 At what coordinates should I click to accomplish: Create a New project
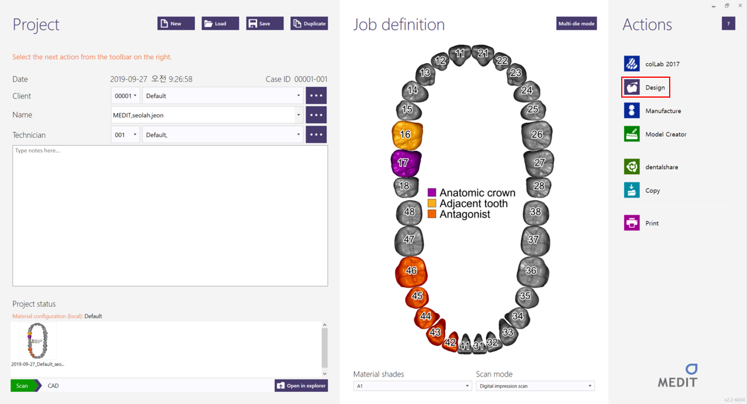click(176, 23)
